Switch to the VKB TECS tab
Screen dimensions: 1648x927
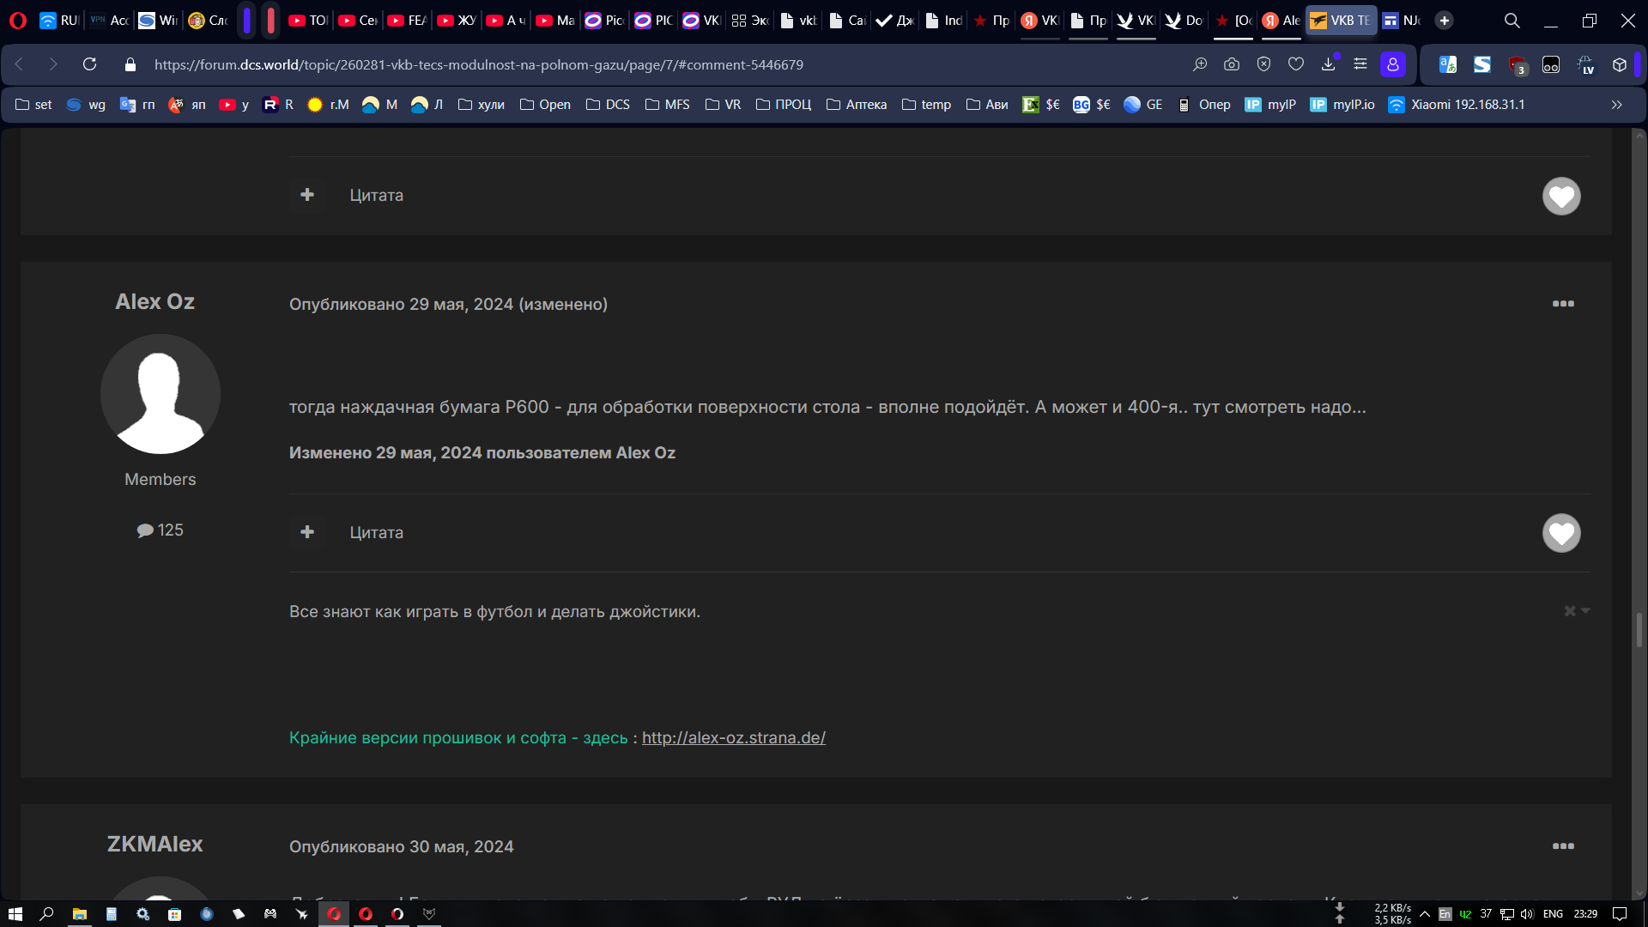pyautogui.click(x=1341, y=21)
